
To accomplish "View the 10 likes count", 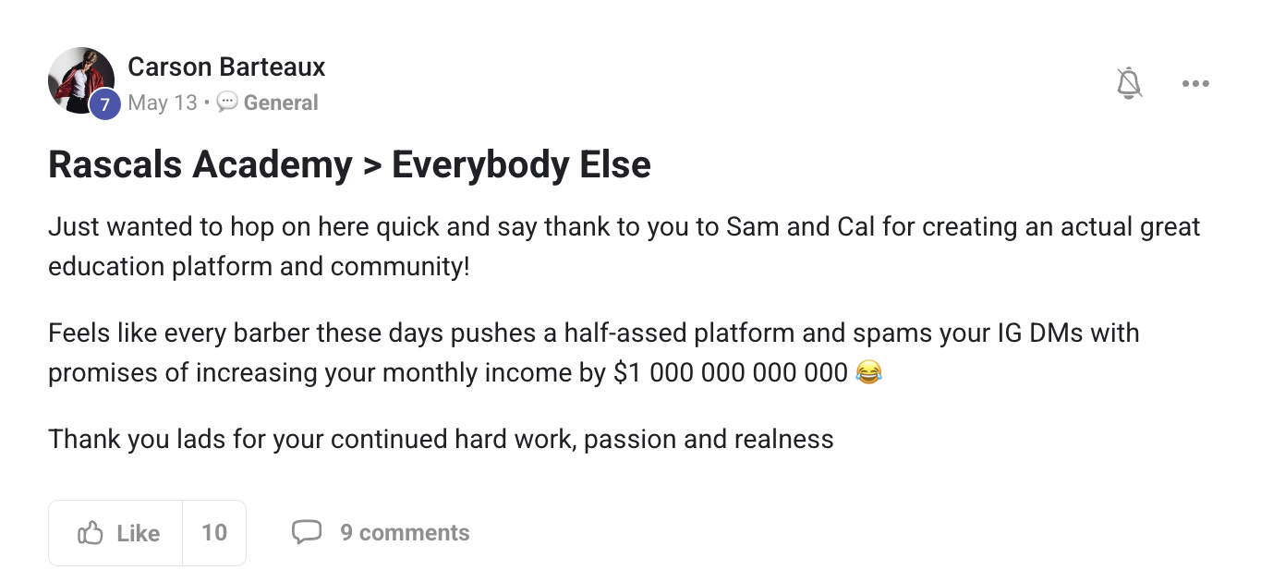I will [x=214, y=533].
